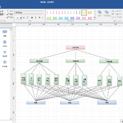Image resolution: width=123 pixels, height=123 pixels.
Task: Click the shape library scroll-down arrow
Action: tap(11, 119)
